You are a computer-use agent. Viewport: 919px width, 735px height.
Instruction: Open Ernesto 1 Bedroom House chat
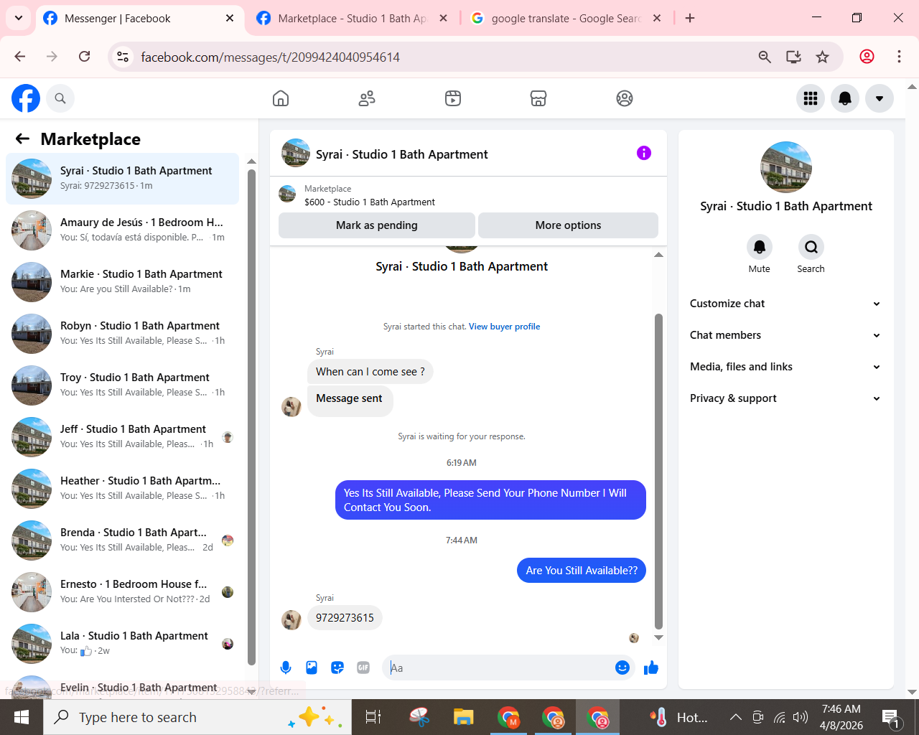[x=122, y=591]
